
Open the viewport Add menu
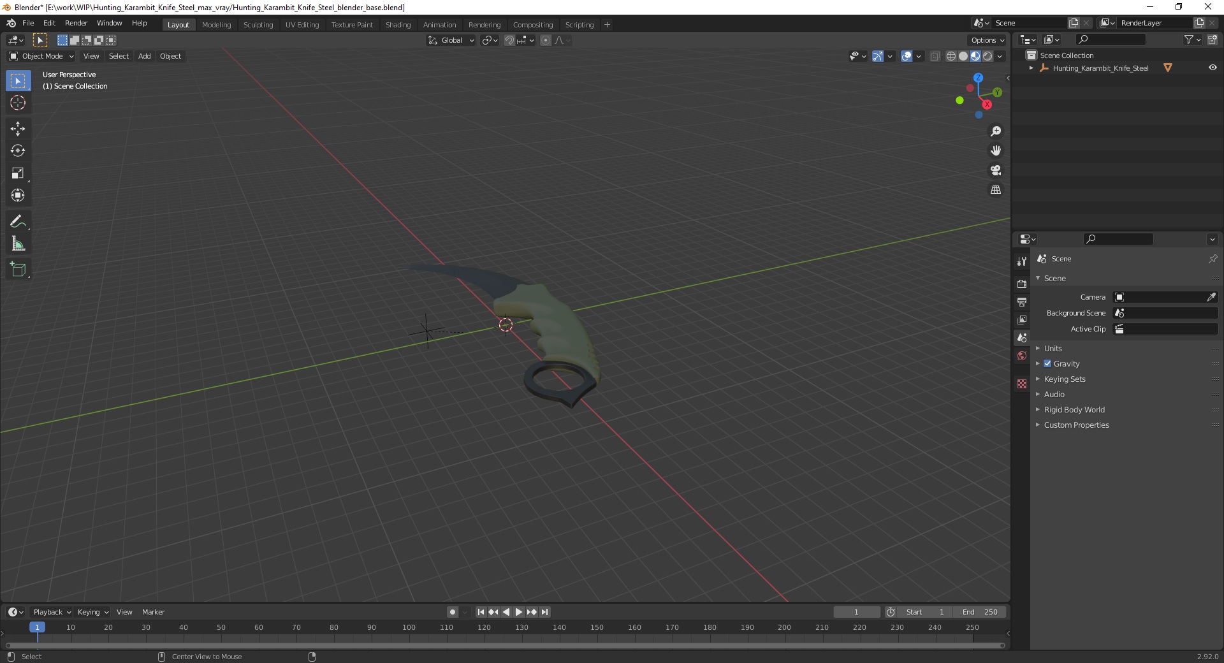(145, 56)
